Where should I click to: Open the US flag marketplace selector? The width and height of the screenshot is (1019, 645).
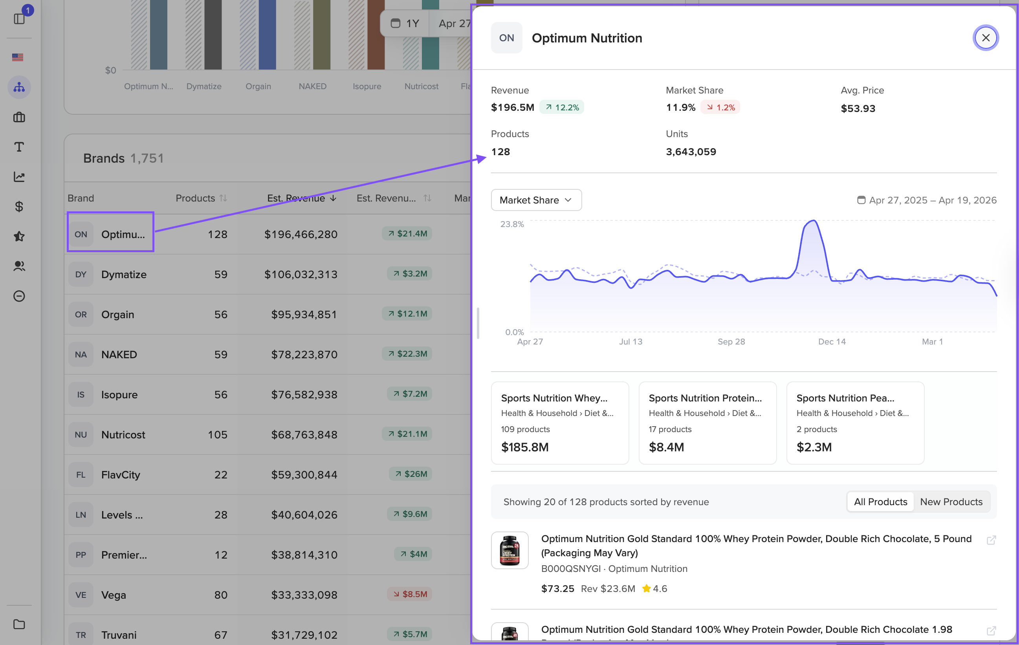[x=18, y=57]
